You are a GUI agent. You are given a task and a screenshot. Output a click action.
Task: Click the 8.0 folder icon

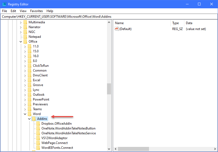(x=29, y=61)
